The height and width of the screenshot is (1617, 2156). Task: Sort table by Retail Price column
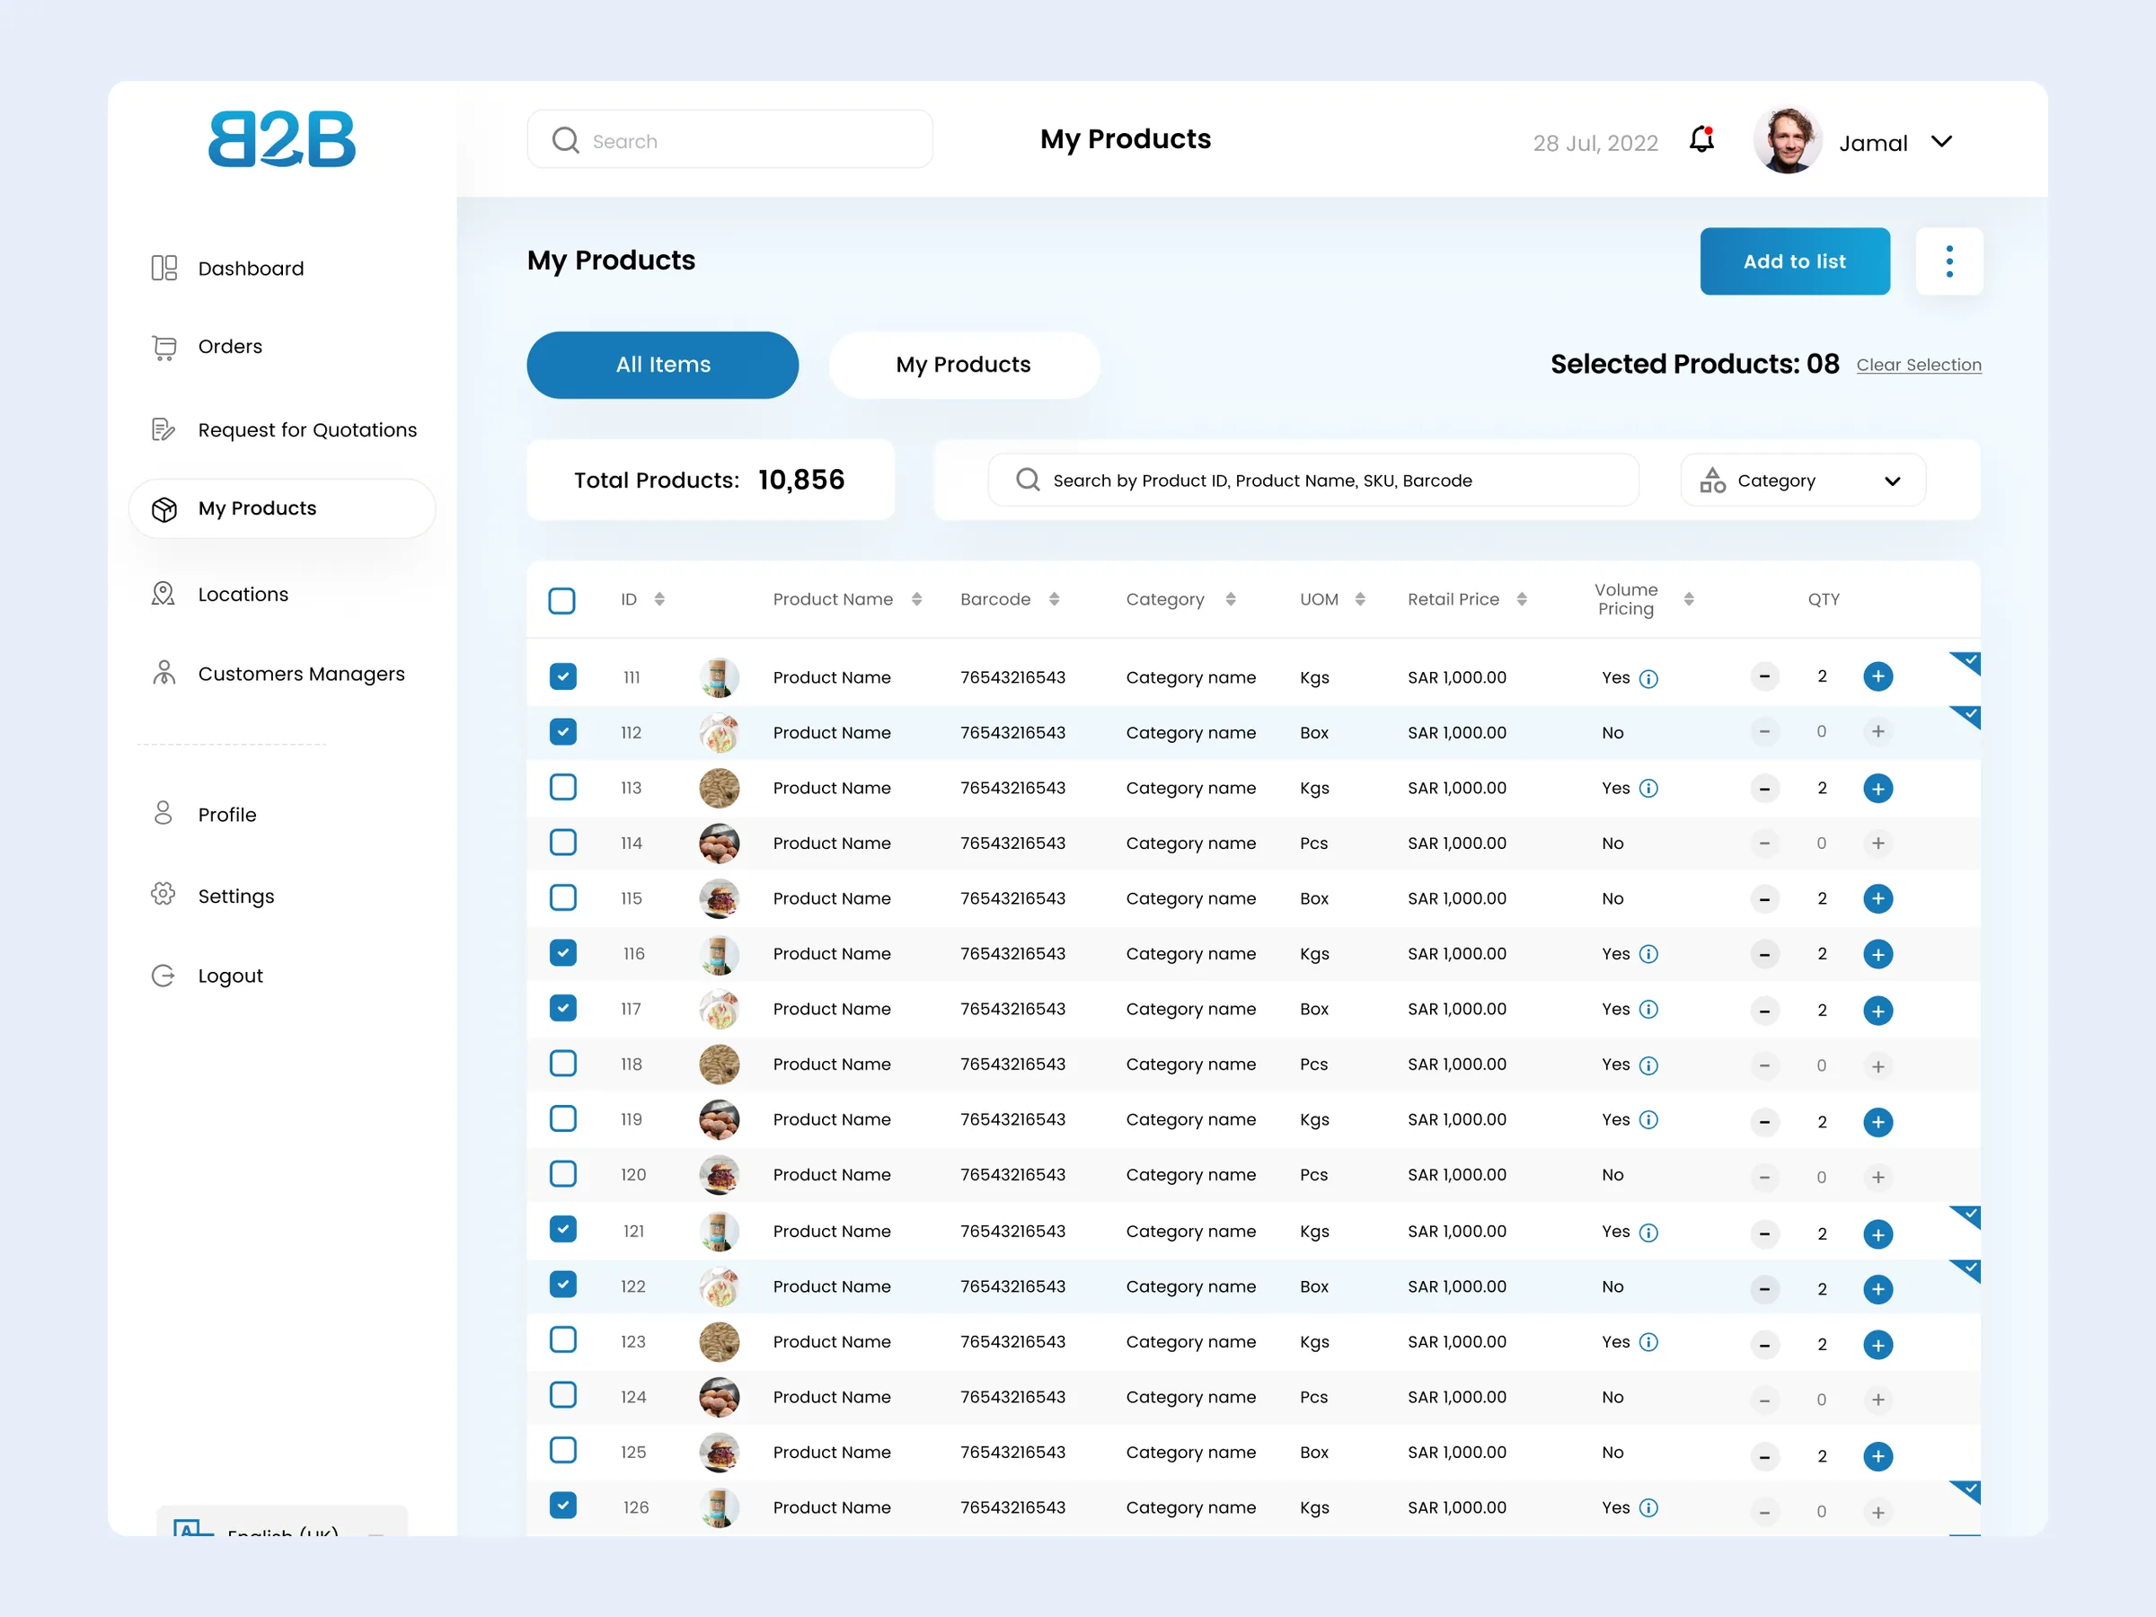(1522, 599)
